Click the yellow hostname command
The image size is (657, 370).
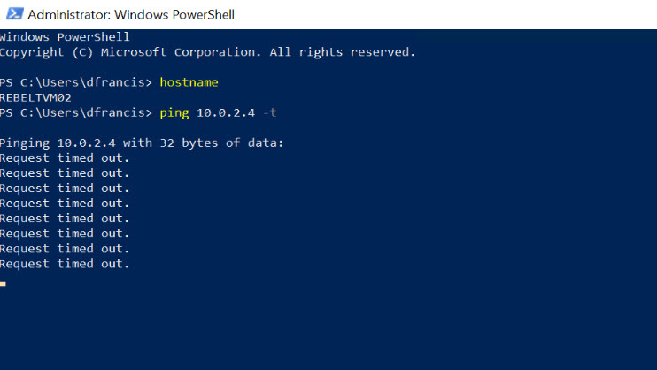[189, 82]
